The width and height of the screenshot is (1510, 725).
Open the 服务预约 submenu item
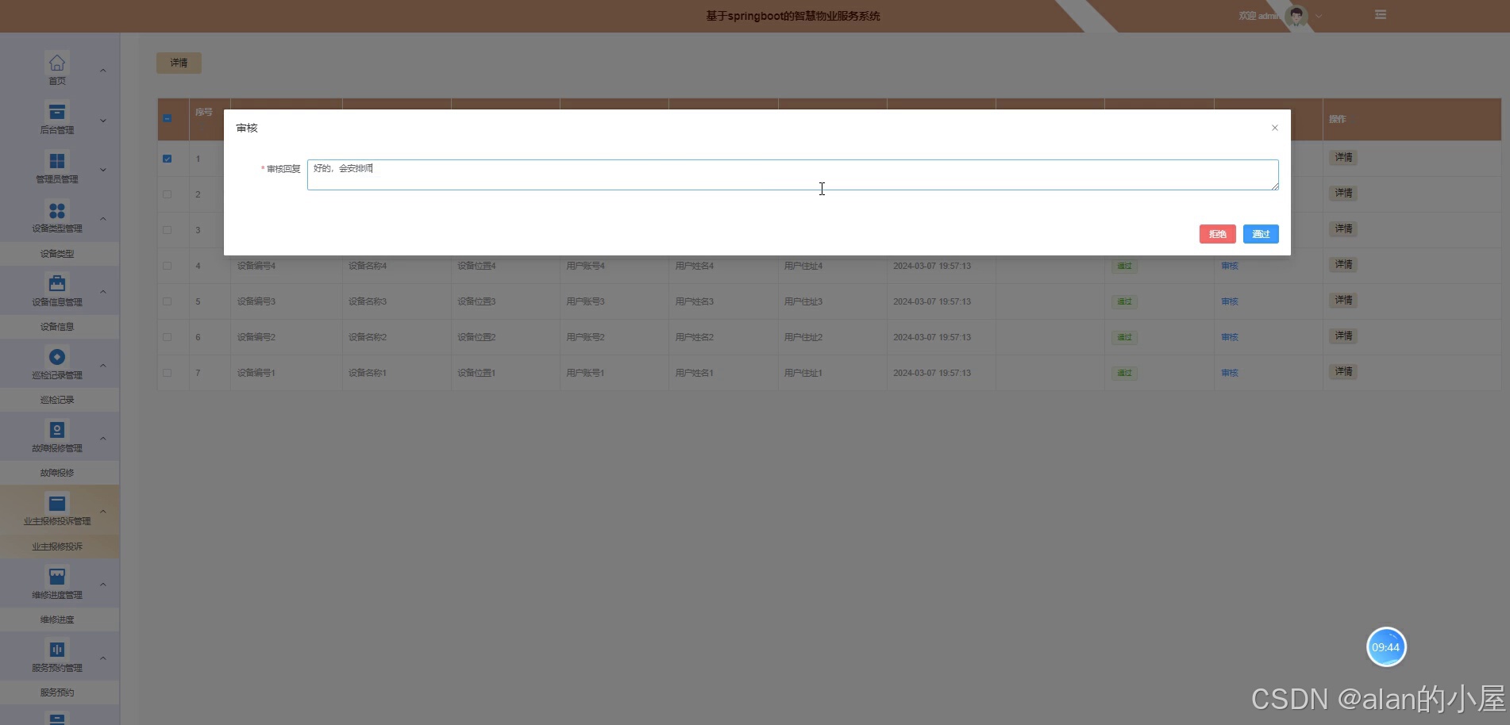[57, 692]
